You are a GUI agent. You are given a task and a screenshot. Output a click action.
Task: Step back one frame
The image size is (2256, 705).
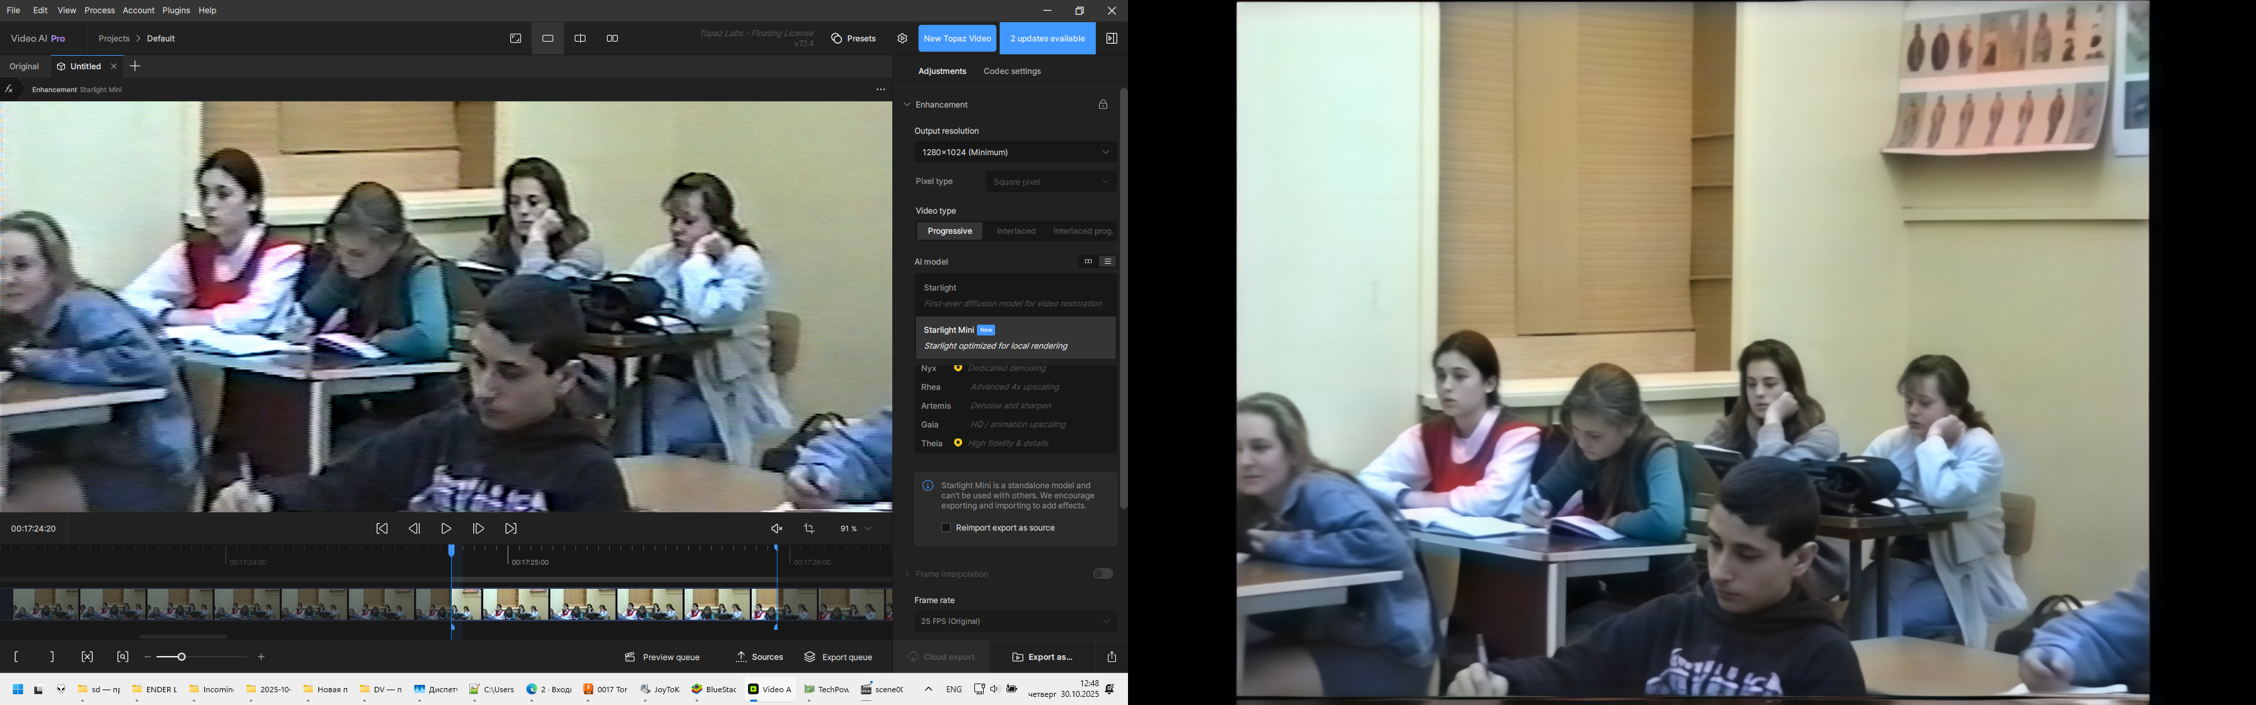pyautogui.click(x=414, y=529)
